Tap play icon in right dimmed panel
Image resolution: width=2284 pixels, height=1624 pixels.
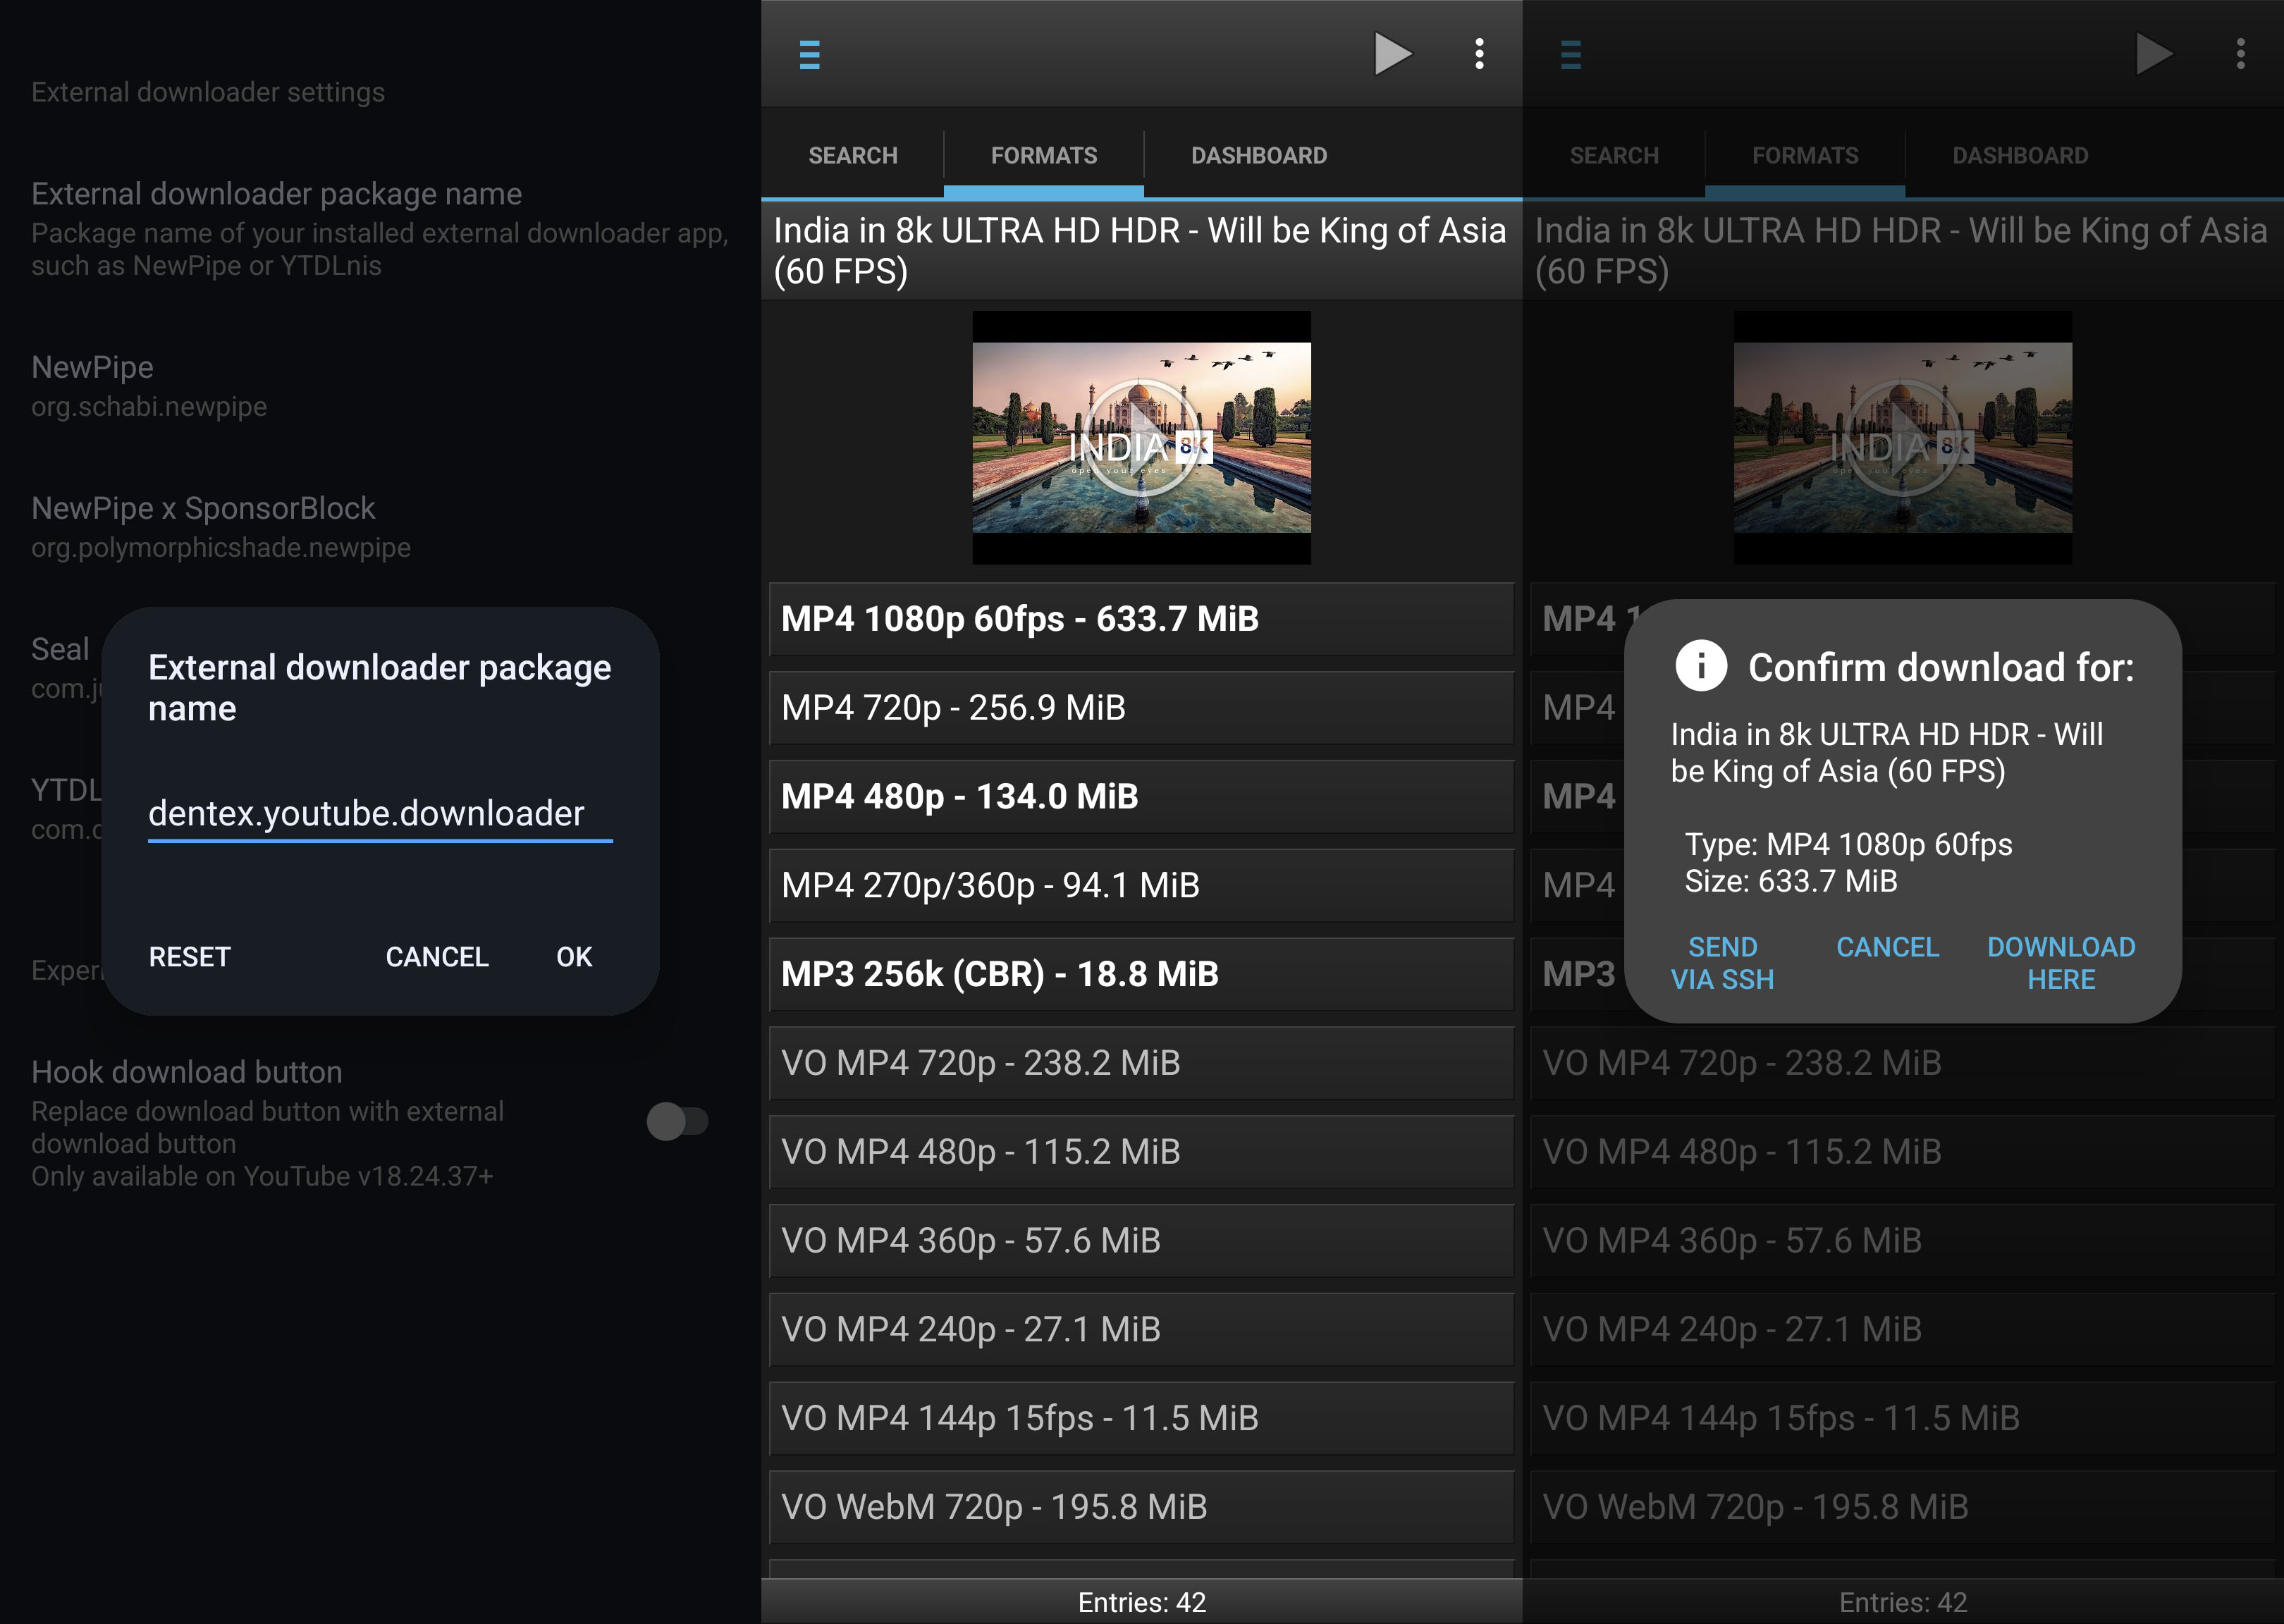(x=2154, y=54)
